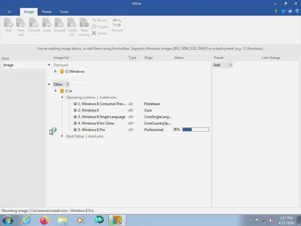Open the Twitter icon link

(x=283, y=11)
